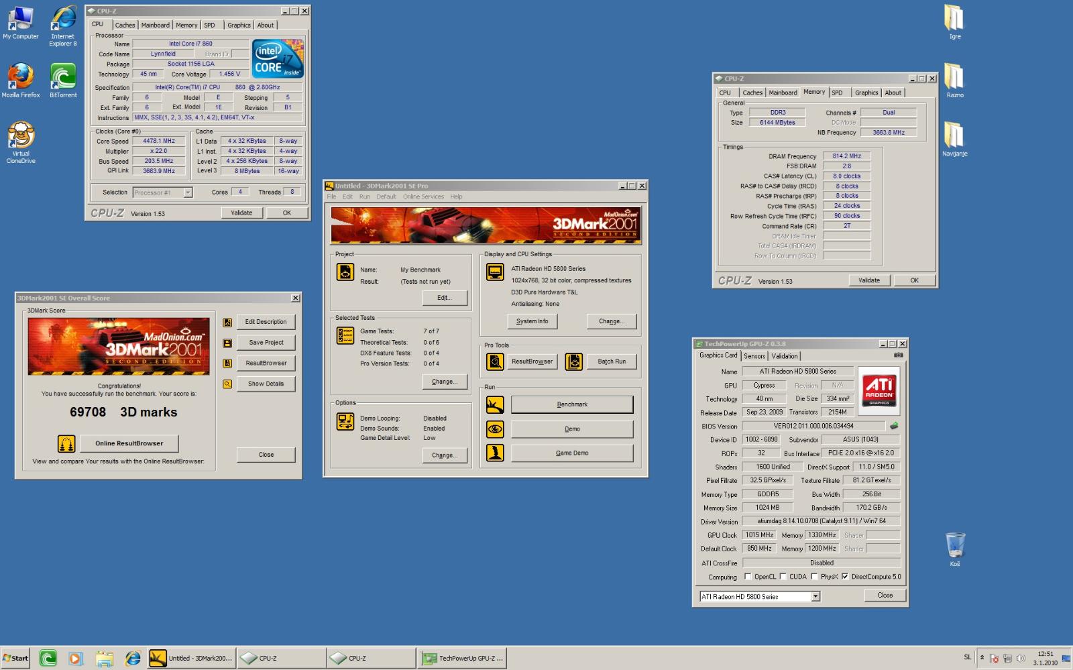Open the Recycle Bin (Koš)

pos(955,549)
